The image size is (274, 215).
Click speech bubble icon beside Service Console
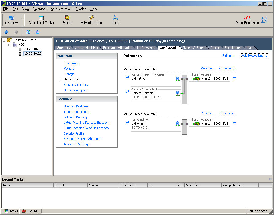[127, 92]
